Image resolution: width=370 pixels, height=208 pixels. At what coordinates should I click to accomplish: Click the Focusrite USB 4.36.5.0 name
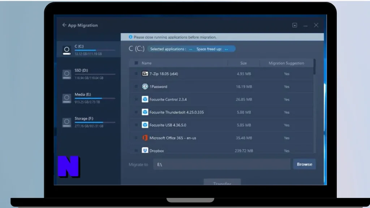pos(168,125)
